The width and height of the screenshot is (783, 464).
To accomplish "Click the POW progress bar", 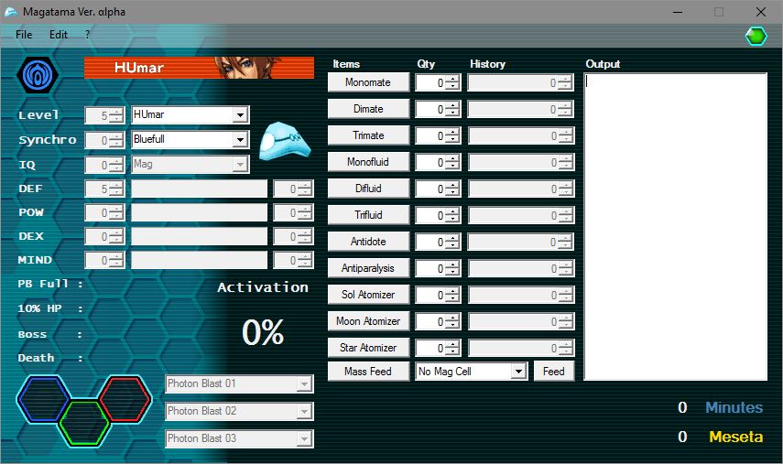I will pos(200,212).
